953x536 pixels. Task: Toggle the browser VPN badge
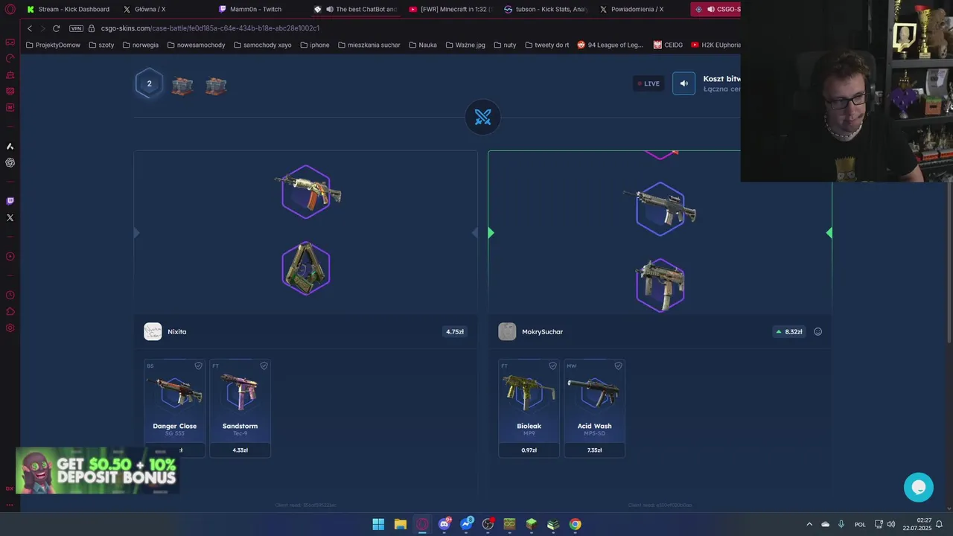[x=76, y=28]
